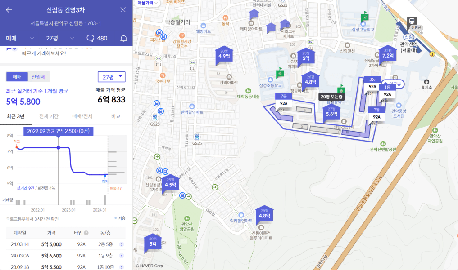Open the 매매/전세 tab
Image resolution: width=458 pixels, height=270 pixels.
pyautogui.click(x=82, y=116)
